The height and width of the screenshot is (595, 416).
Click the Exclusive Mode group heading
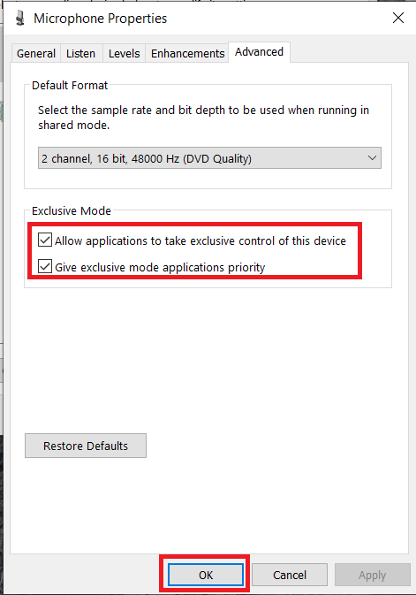72,210
